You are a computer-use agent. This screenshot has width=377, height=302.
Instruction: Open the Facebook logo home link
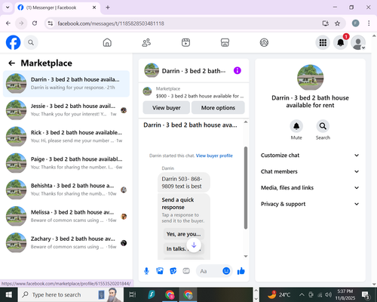(x=13, y=42)
